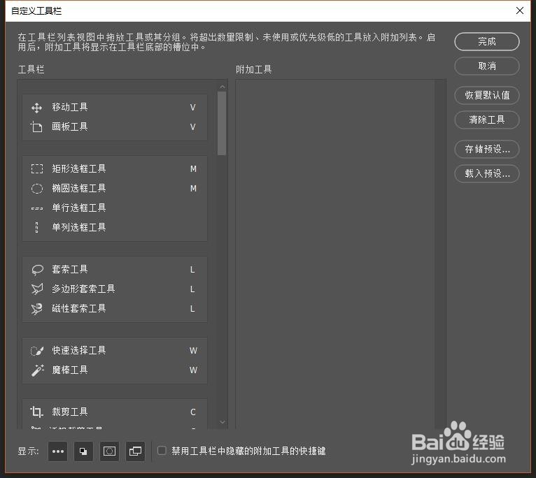Viewport: 536px width, 478px height.
Task: Click the 套索工具 label text
Action: (x=70, y=269)
